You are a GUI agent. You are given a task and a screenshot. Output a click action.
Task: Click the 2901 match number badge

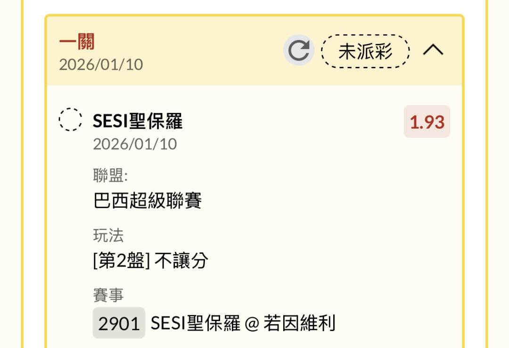[x=119, y=324]
